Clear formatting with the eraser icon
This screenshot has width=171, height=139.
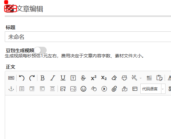[114, 78]
